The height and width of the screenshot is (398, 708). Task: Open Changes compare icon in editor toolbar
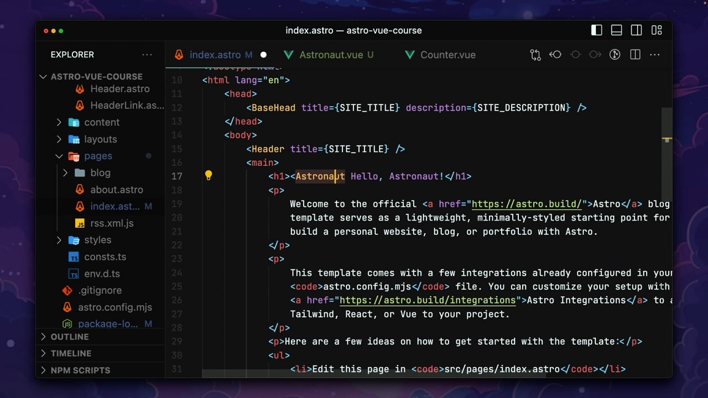pos(535,55)
